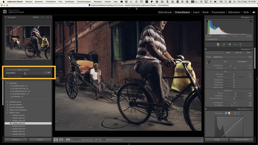Select the green curve channel
The width and height of the screenshot is (258, 145).
point(235,113)
